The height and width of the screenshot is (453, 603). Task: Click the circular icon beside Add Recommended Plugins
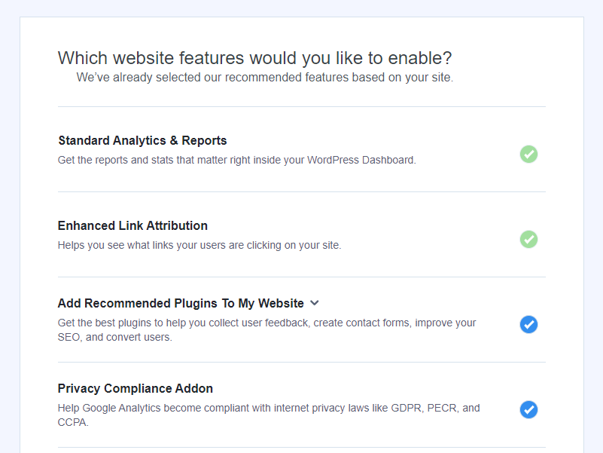pyautogui.click(x=528, y=324)
